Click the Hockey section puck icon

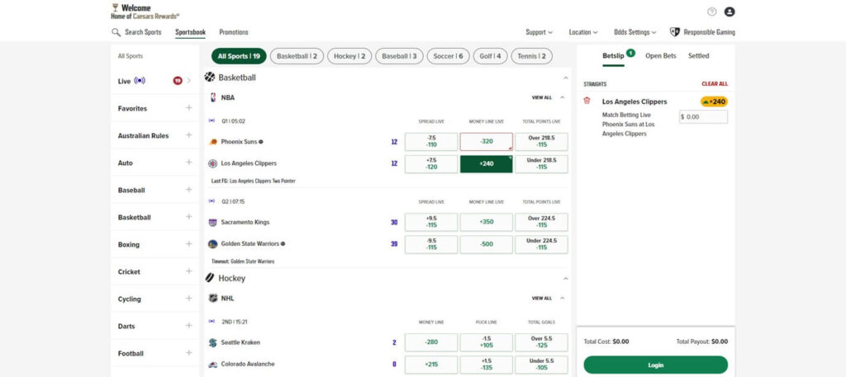210,278
